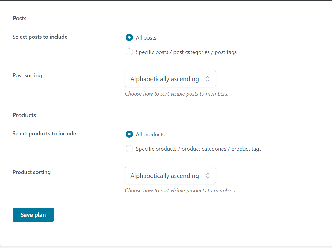The width and height of the screenshot is (332, 248).
Task: Click the chevron arrows in Post sorting select
Action: coord(208,79)
